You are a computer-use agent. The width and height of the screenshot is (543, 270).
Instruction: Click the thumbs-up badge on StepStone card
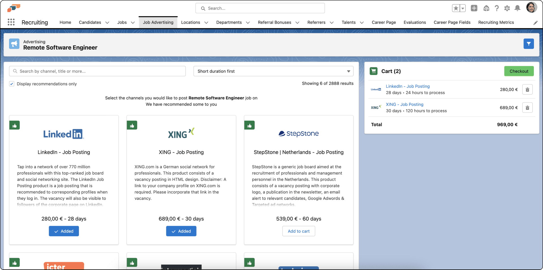pyautogui.click(x=249, y=125)
